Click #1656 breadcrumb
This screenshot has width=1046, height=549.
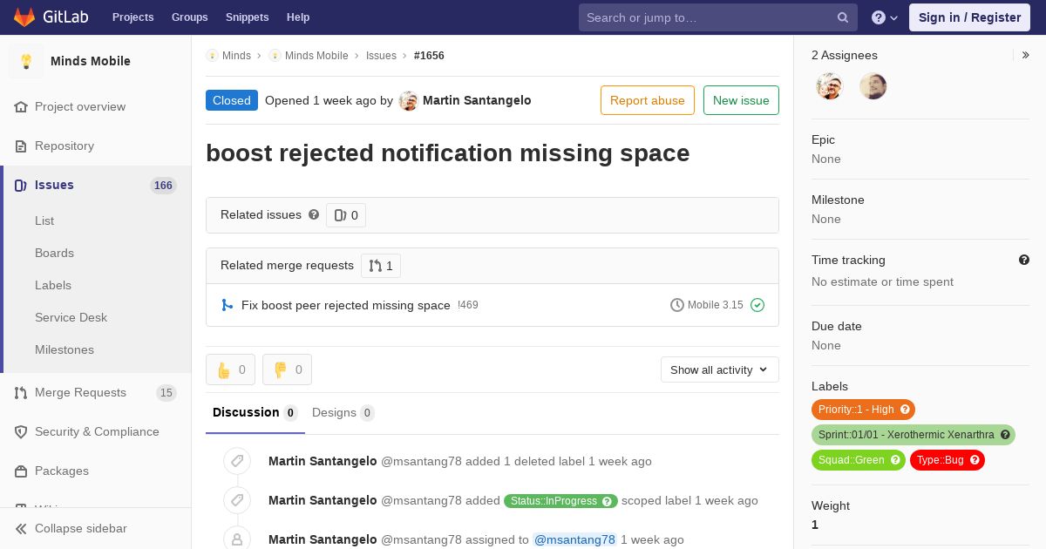click(x=429, y=55)
